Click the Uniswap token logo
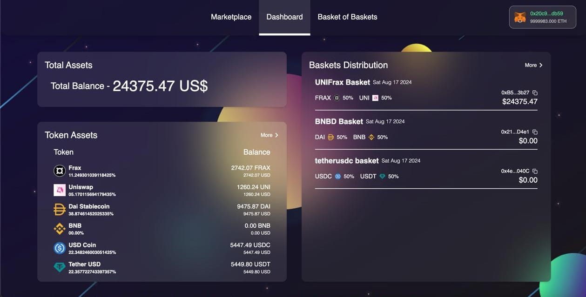 pyautogui.click(x=60, y=190)
